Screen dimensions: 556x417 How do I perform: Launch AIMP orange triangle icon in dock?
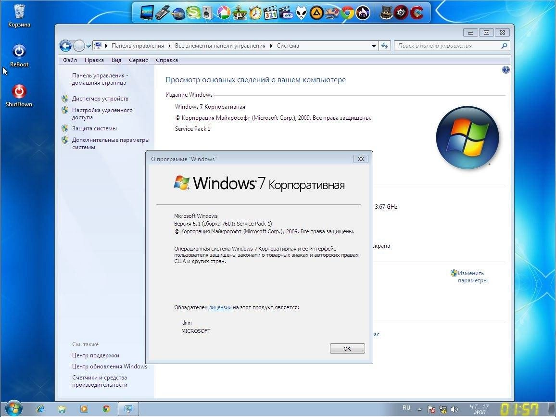316,13
